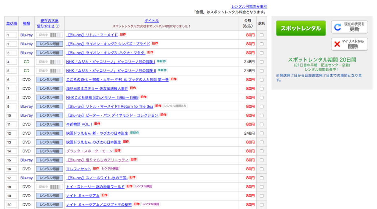This screenshot has width=377, height=209.
Task: Edit order number field for row 1
Action: point(11,35)
